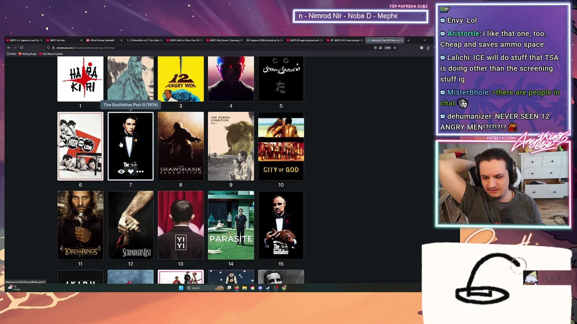Go forward using the browser forward arrow
Viewport: 577px width, 324px height.
(15, 48)
